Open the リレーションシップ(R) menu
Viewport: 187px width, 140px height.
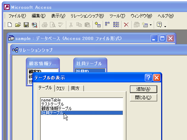pyautogui.click(x=87, y=16)
